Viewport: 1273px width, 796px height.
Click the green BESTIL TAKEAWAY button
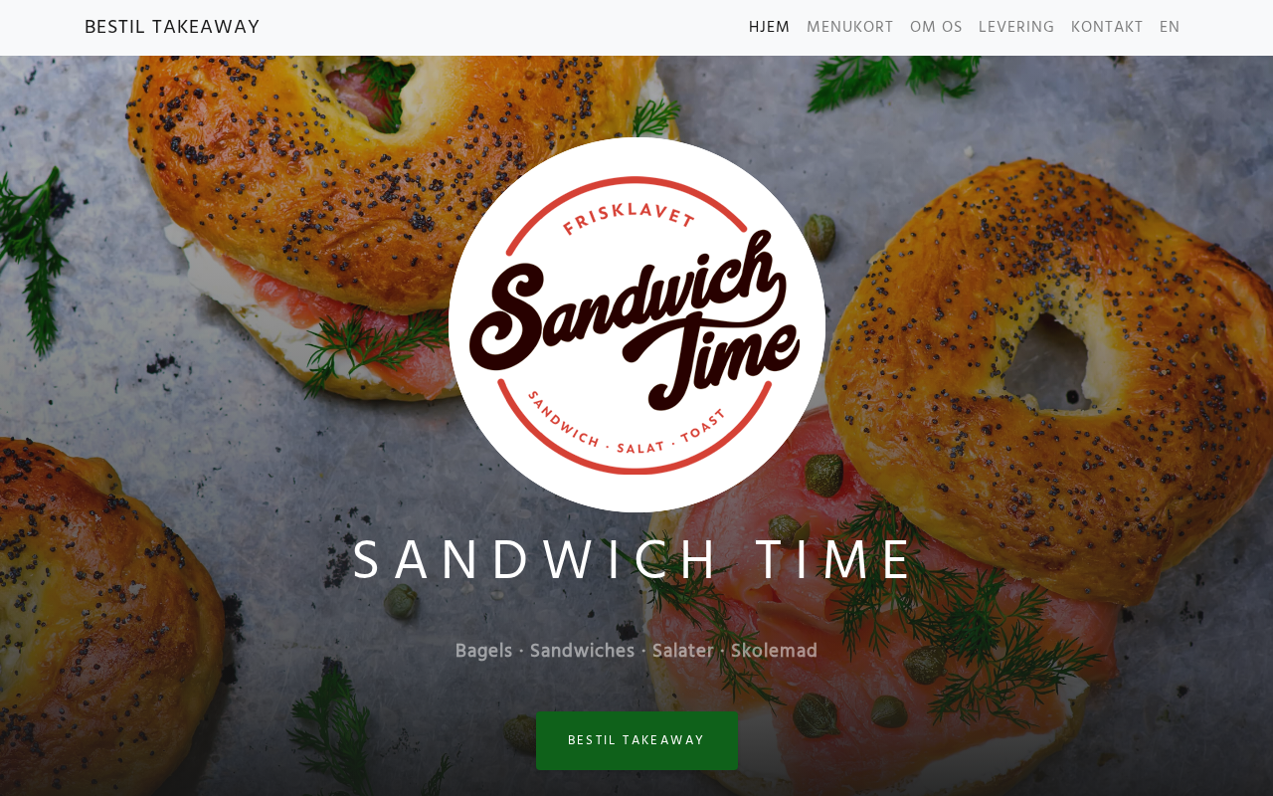click(636, 740)
